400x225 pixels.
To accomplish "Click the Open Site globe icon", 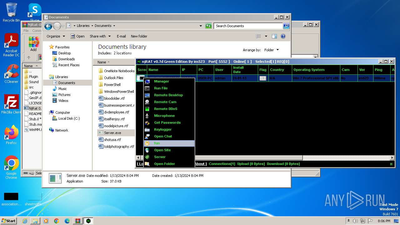I will [x=147, y=150].
